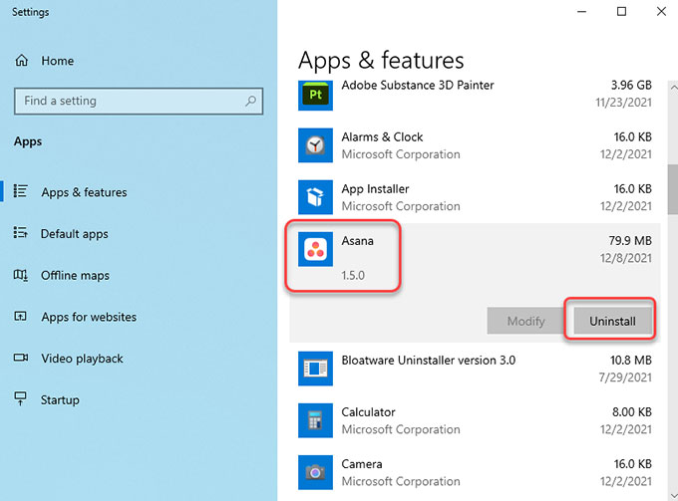Click the App Installer box icon
The height and width of the screenshot is (501, 678).
(315, 197)
